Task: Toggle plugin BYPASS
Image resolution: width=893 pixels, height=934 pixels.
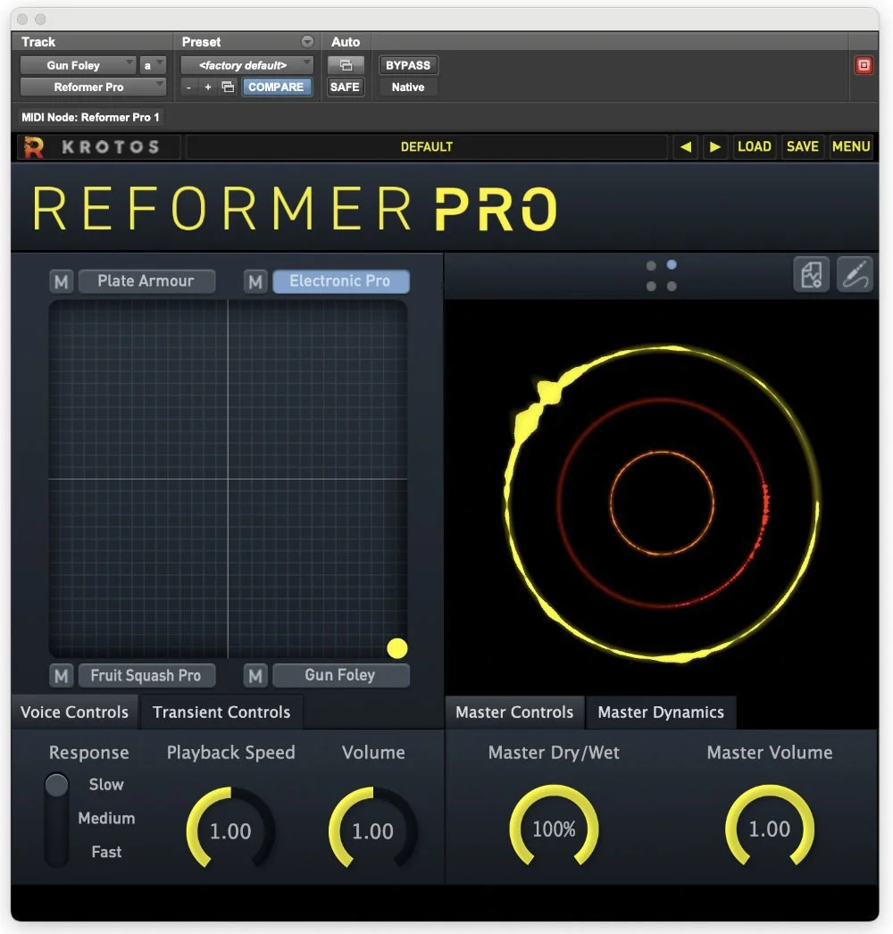Action: 408,65
